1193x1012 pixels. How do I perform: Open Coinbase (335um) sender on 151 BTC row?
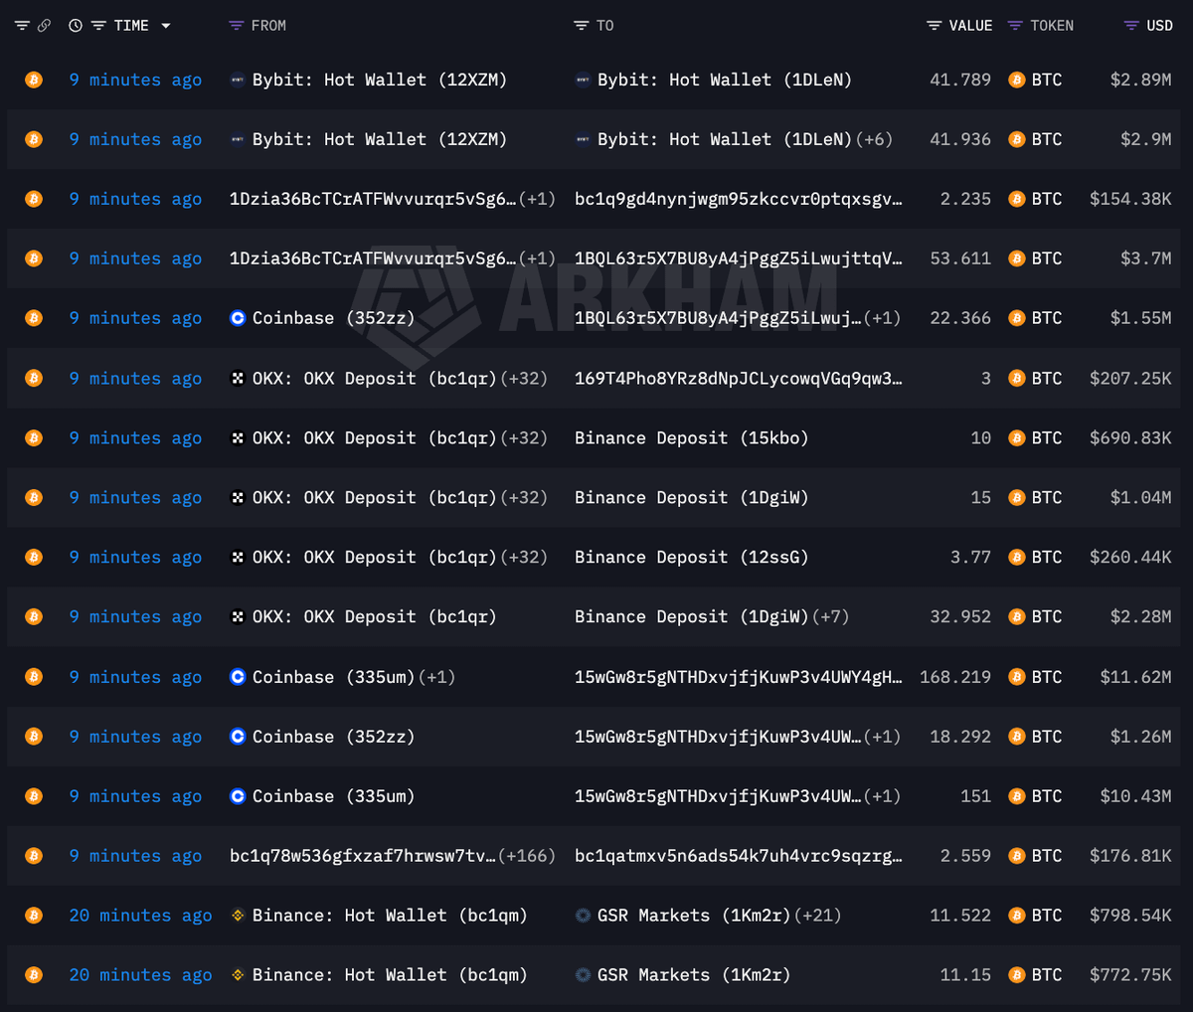(x=333, y=796)
